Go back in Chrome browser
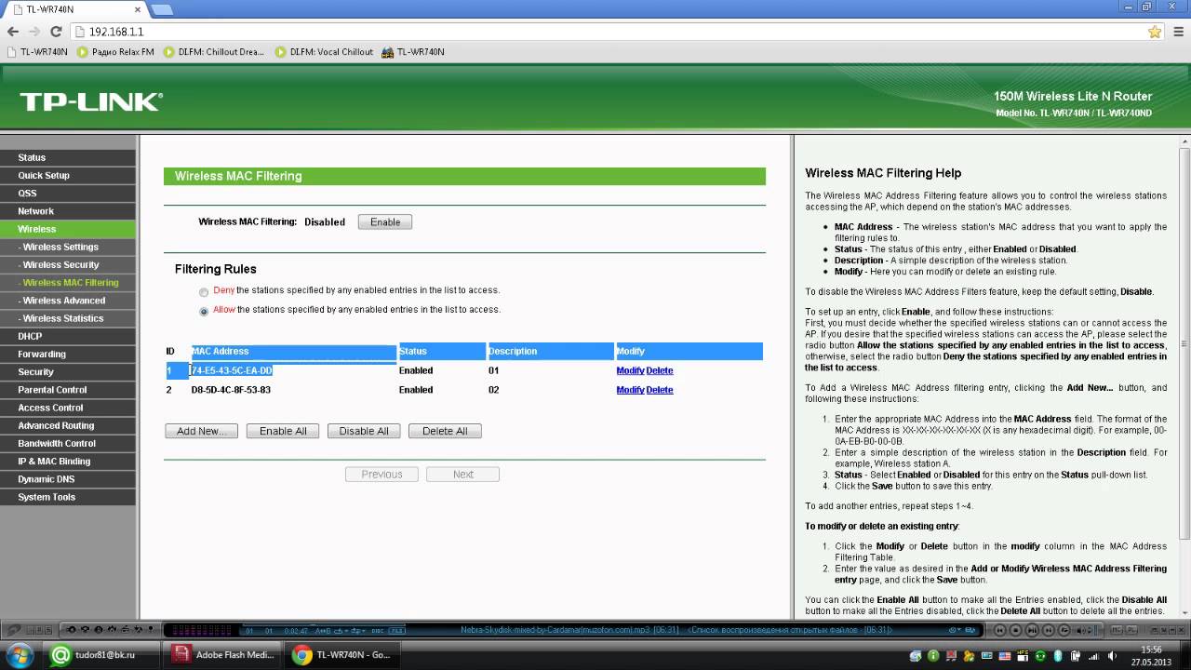The height and width of the screenshot is (670, 1191). [13, 32]
